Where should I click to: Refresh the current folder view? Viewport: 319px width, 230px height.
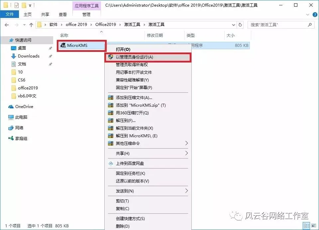pos(240,25)
